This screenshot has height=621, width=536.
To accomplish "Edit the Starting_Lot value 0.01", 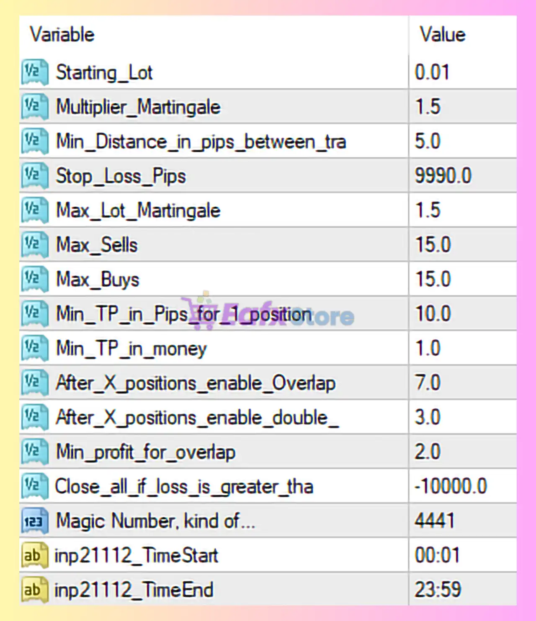I will coord(432,72).
